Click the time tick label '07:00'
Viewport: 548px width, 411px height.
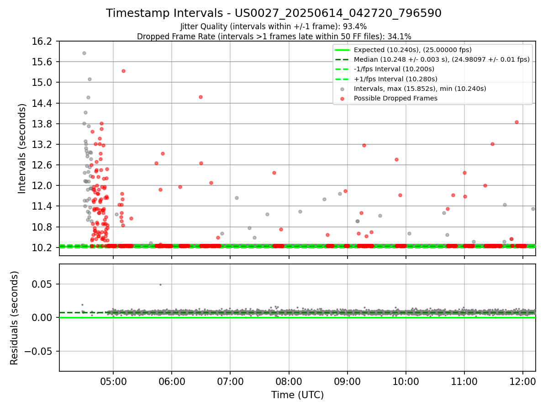(230, 381)
